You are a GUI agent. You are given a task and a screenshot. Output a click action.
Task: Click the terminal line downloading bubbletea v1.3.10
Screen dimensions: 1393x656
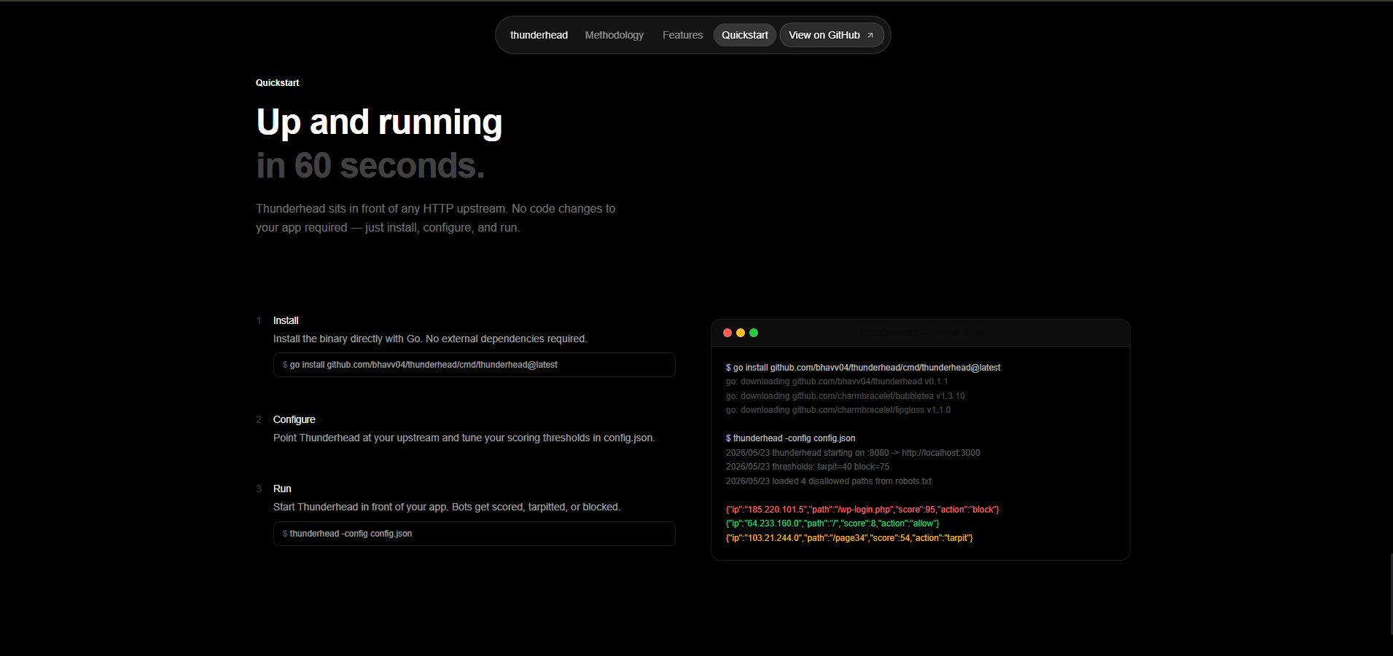click(x=845, y=396)
